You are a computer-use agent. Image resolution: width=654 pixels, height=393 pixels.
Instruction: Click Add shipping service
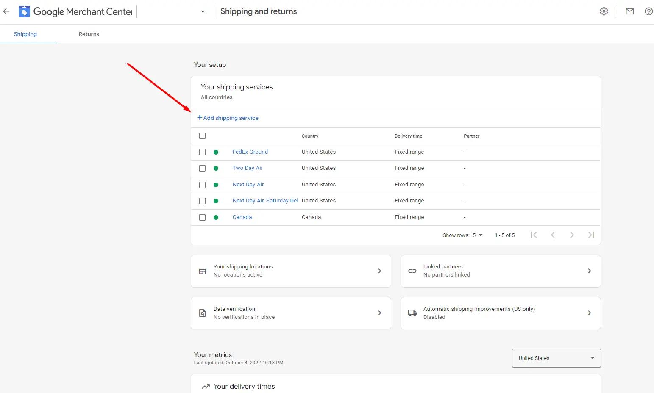[228, 118]
